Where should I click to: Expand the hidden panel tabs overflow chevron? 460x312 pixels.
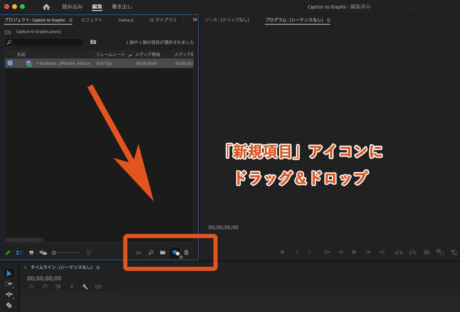(195, 20)
